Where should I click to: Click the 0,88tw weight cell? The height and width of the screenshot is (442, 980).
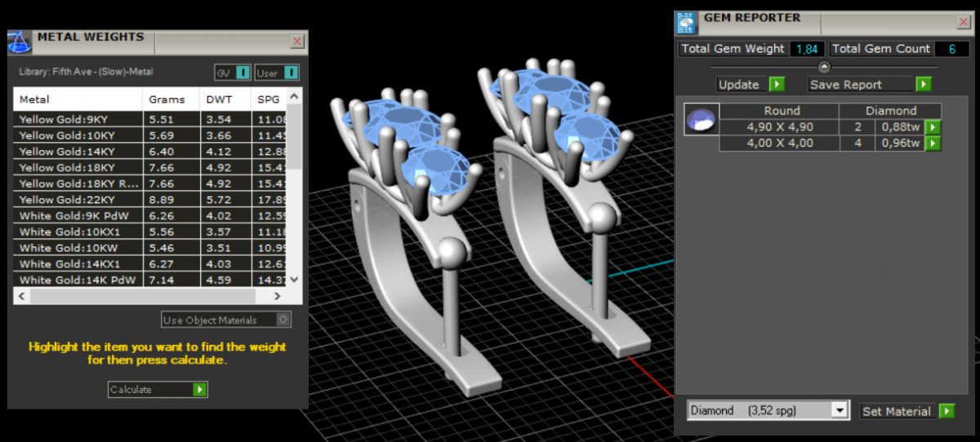(x=899, y=127)
